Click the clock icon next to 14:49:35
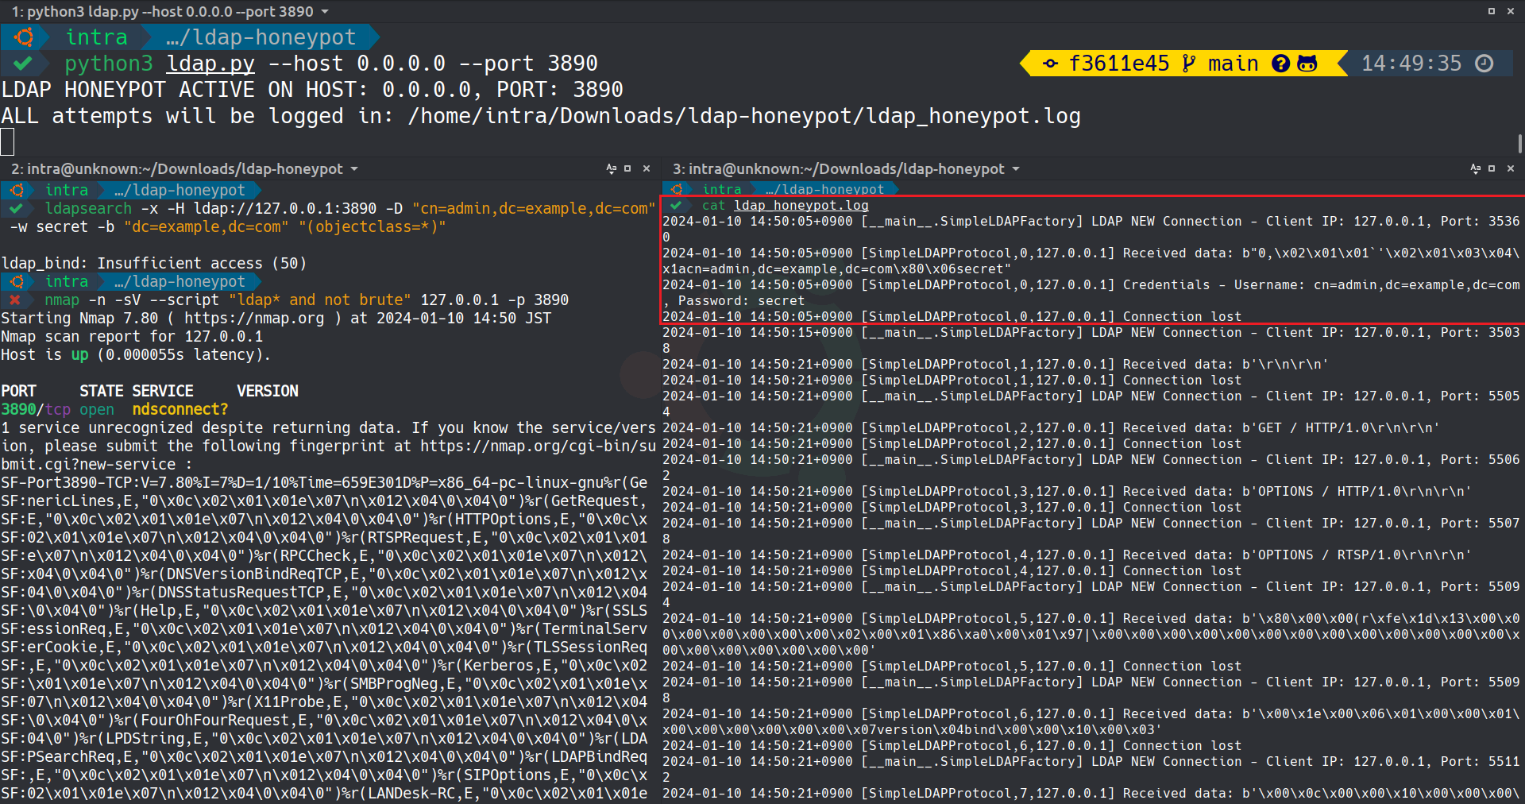Image resolution: width=1525 pixels, height=804 pixels. [x=1484, y=64]
